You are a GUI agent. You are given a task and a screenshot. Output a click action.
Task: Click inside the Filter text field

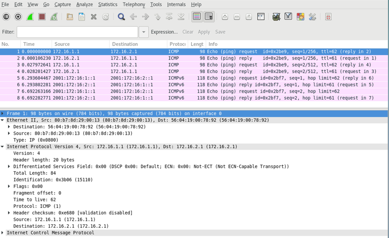tap(77, 32)
